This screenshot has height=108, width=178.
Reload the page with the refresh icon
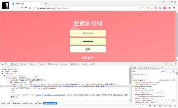(22, 8)
